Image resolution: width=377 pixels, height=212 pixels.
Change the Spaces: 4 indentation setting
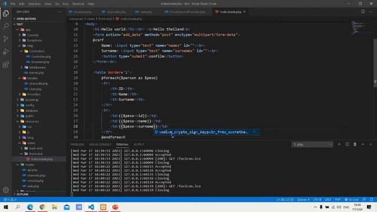[x=303, y=200]
